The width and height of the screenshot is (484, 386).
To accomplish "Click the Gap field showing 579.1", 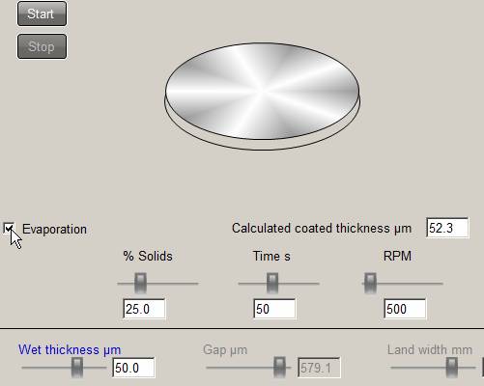I will click(319, 368).
